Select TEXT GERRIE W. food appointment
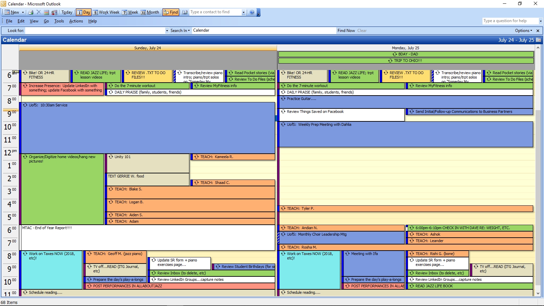The width and height of the screenshot is (544, 306). pyautogui.click(x=148, y=179)
